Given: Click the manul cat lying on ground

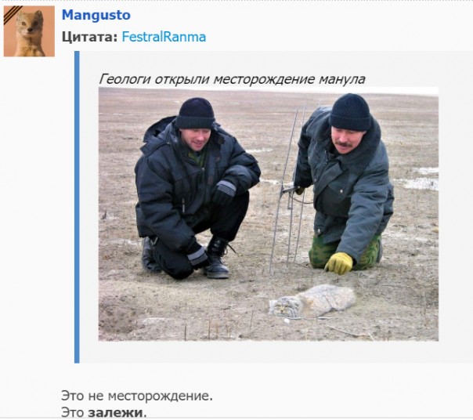Looking at the screenshot, I should pos(312,301).
